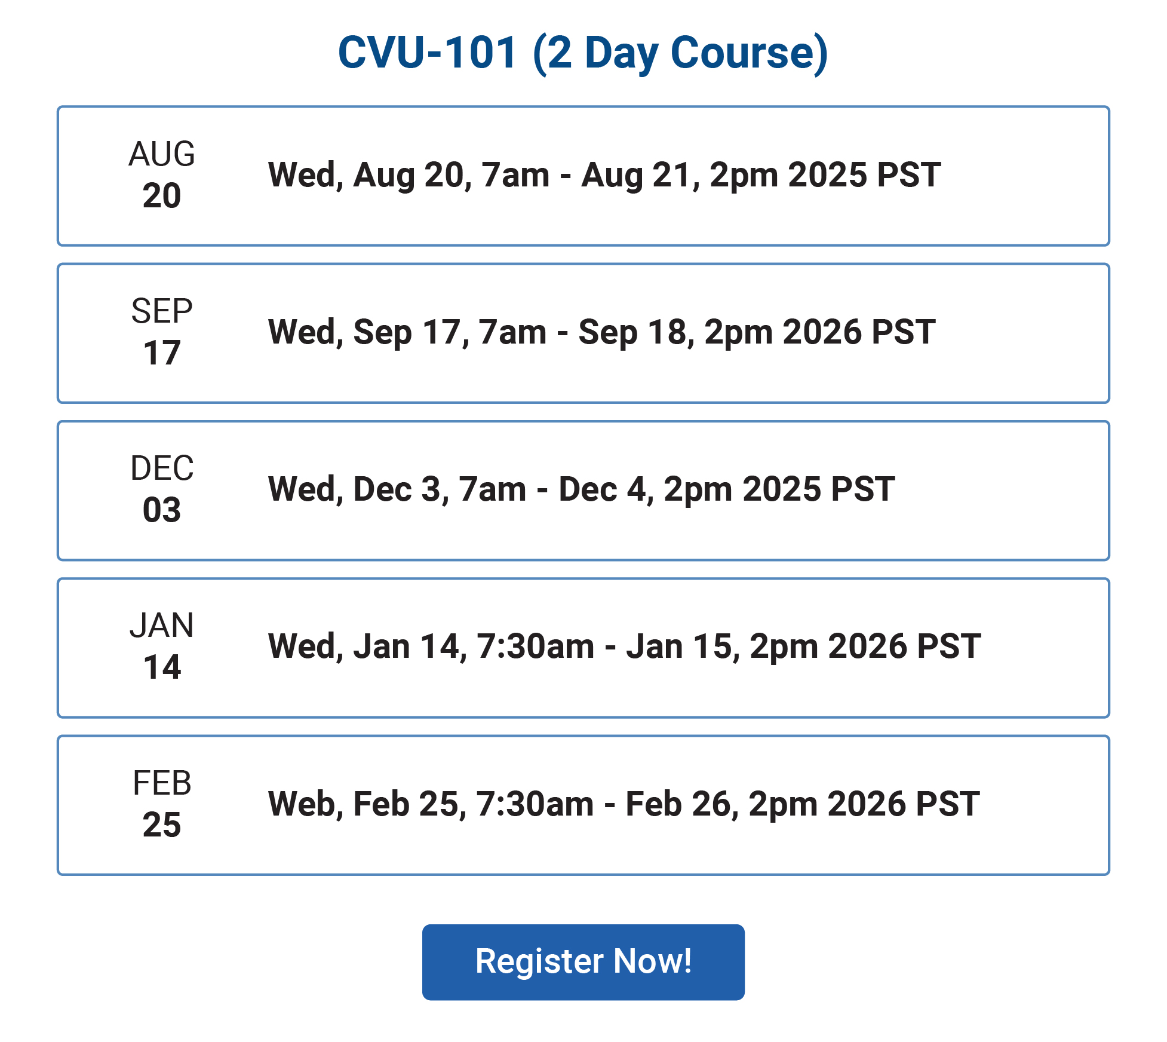Open the Web, Feb 25, 7:30am session text
Viewport: 1167px width, 1042px height.
[x=624, y=804]
